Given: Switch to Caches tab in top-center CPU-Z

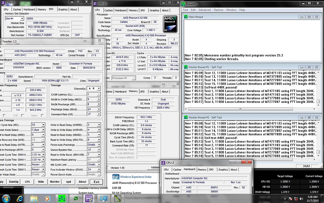Looking at the screenshot, I should point(109,10).
